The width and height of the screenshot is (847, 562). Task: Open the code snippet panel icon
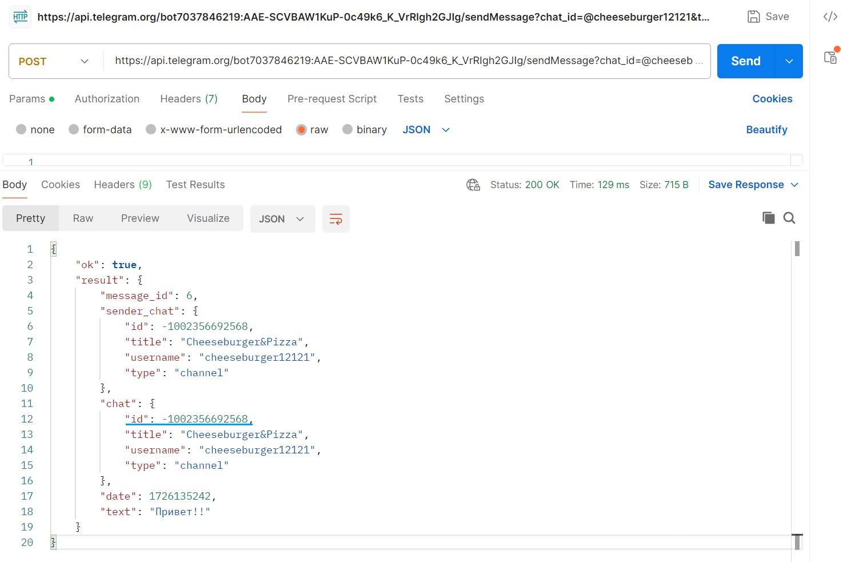point(830,17)
